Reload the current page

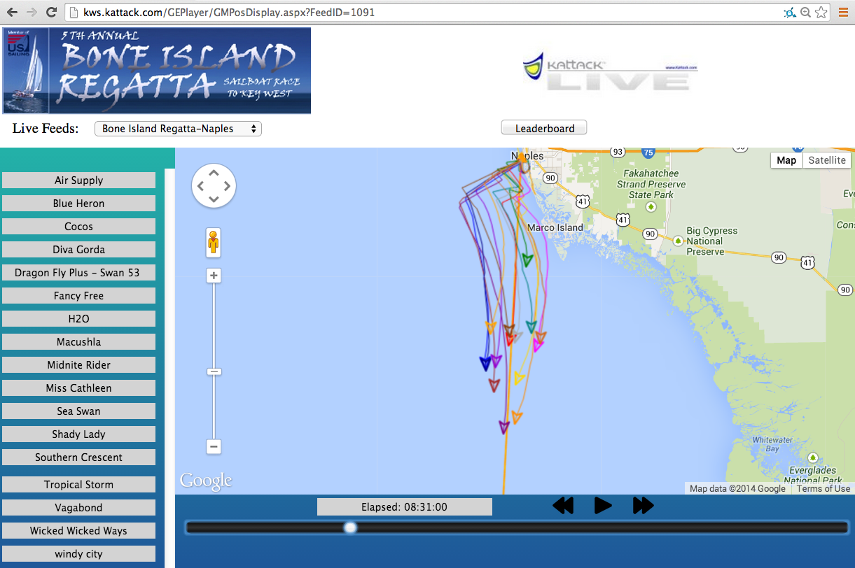51,12
